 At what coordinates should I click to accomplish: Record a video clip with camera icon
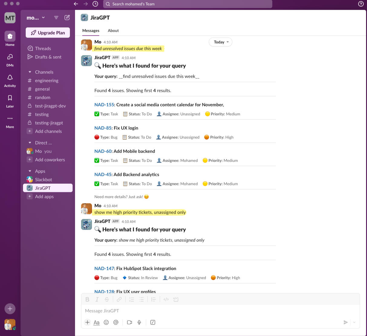(x=129, y=322)
